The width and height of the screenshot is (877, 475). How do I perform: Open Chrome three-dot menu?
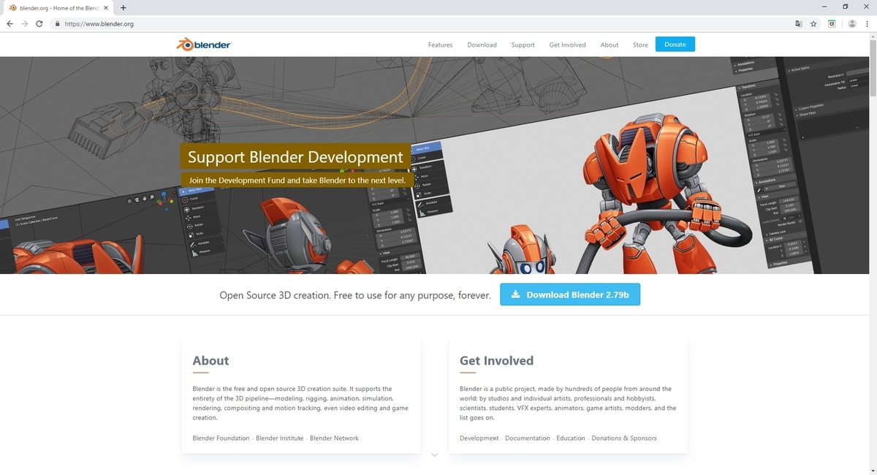[867, 23]
